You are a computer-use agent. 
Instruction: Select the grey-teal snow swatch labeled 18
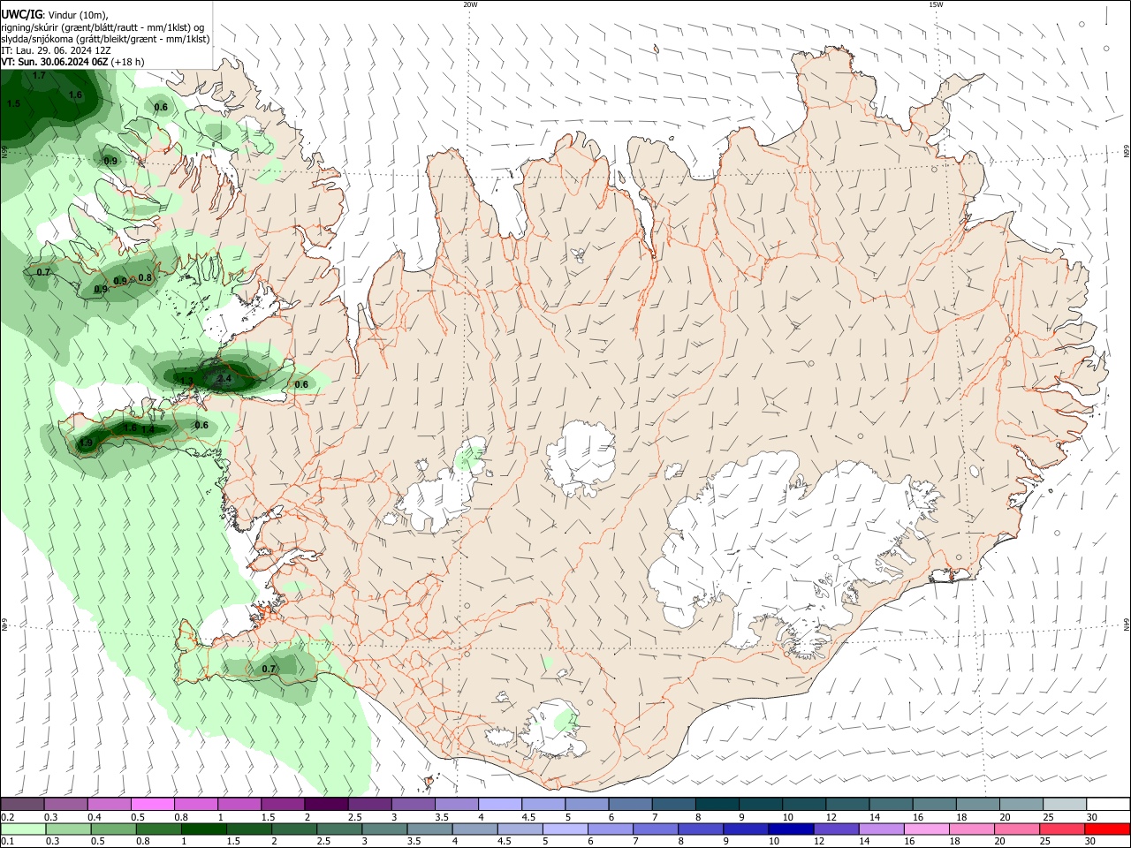978,804
